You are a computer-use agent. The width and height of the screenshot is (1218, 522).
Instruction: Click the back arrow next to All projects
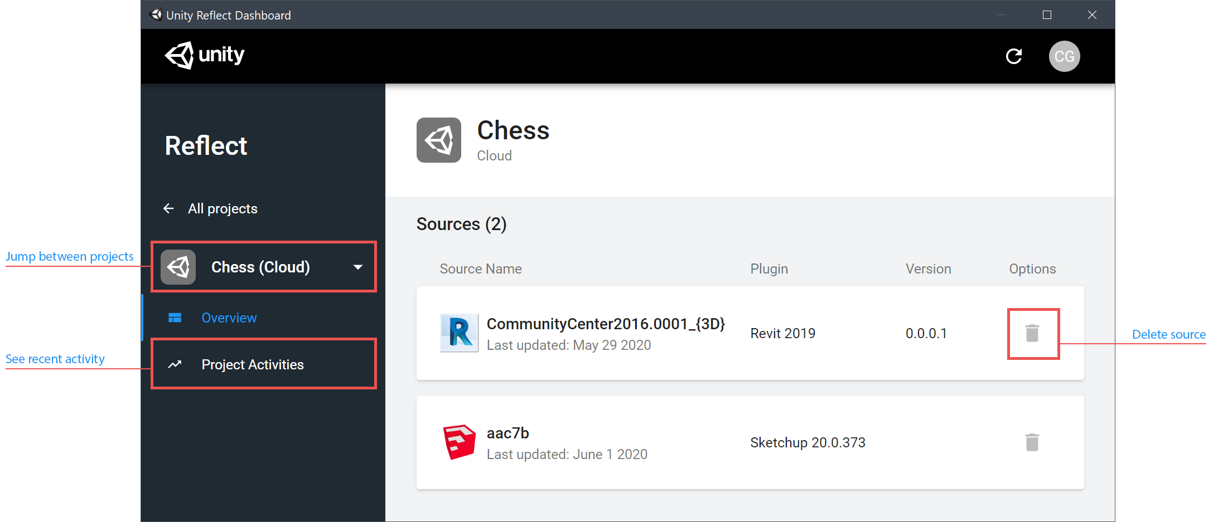click(168, 208)
